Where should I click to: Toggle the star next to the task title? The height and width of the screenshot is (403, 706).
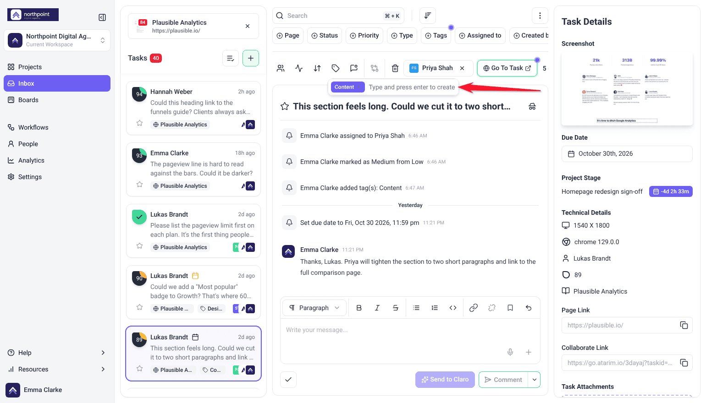point(285,106)
